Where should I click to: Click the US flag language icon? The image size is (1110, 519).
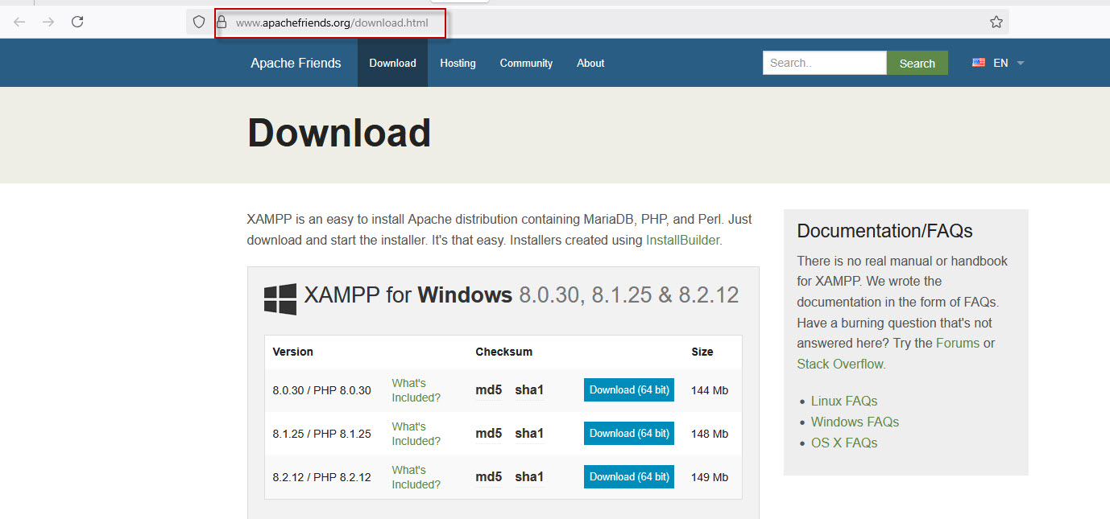click(x=979, y=63)
